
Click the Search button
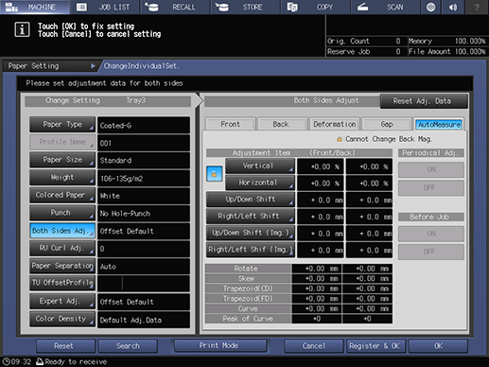pyautogui.click(x=128, y=346)
